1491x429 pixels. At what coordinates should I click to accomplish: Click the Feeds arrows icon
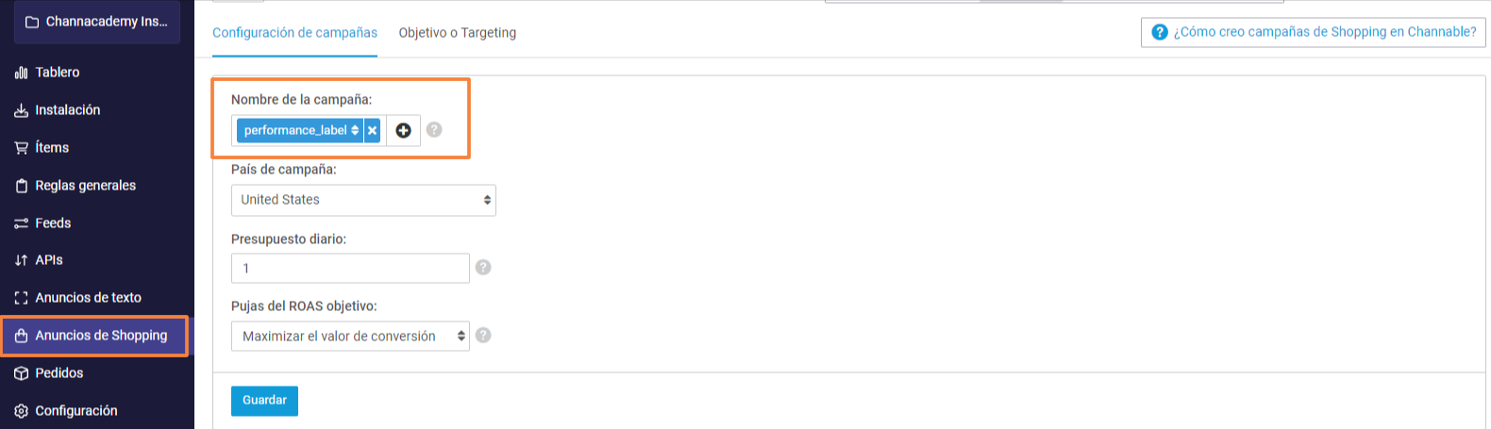[x=21, y=223]
